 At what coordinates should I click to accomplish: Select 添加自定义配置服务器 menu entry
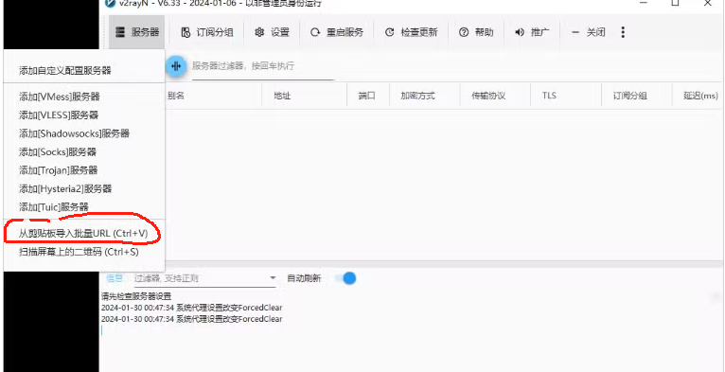pyautogui.click(x=84, y=71)
